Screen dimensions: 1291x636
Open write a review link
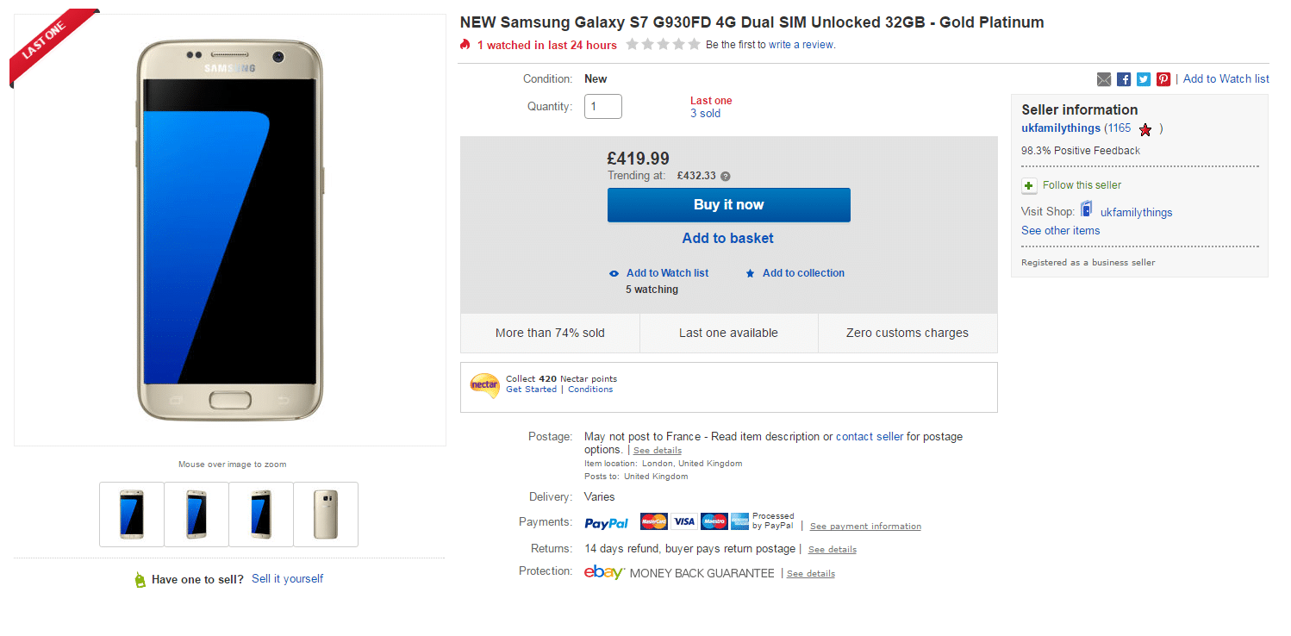(x=801, y=45)
